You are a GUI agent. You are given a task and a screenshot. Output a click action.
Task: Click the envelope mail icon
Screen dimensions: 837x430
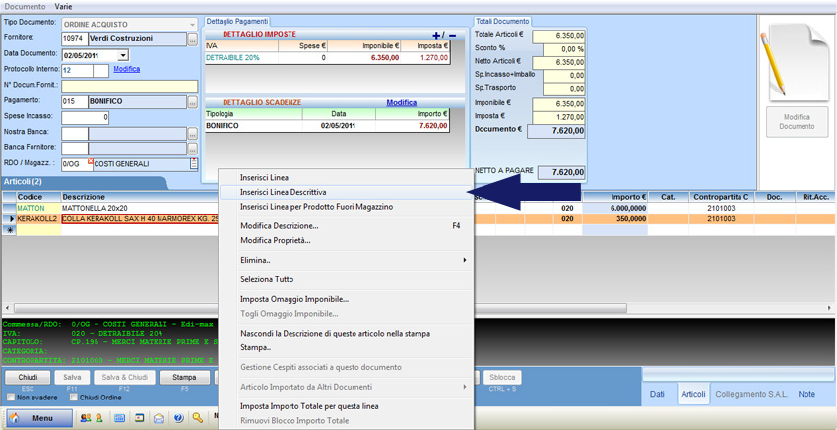159,418
